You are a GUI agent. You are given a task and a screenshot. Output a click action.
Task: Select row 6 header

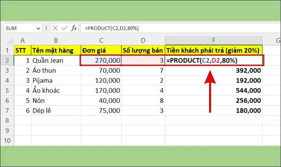(x=7, y=101)
